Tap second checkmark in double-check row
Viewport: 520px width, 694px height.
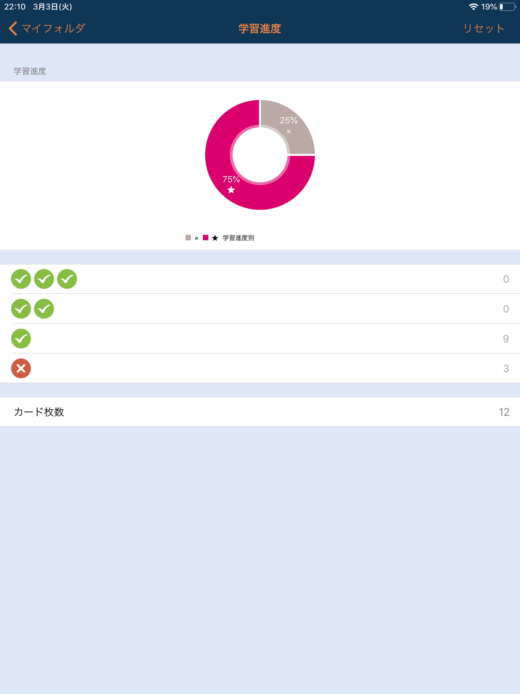44,309
